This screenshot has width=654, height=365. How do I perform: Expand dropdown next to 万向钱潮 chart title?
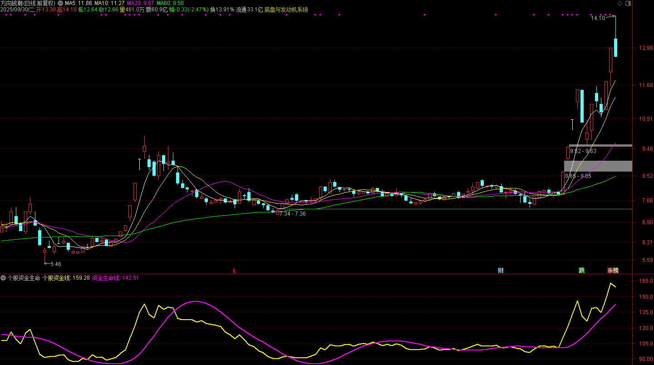[60, 3]
